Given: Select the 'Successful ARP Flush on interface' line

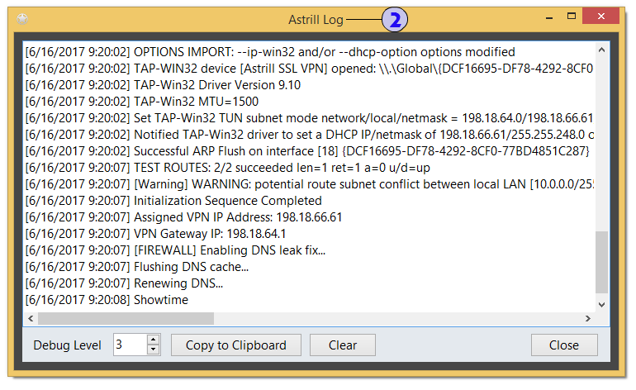Looking at the screenshot, I should point(307,151).
